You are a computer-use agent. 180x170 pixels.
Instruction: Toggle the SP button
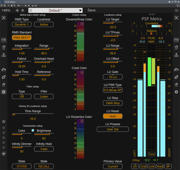168,166
